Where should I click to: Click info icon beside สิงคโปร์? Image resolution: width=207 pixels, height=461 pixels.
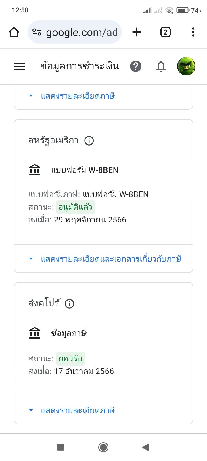point(69,304)
